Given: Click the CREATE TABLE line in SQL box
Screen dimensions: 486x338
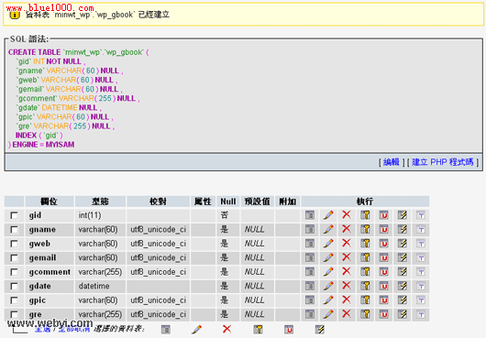Looking at the screenshot, I should pos(79,52).
